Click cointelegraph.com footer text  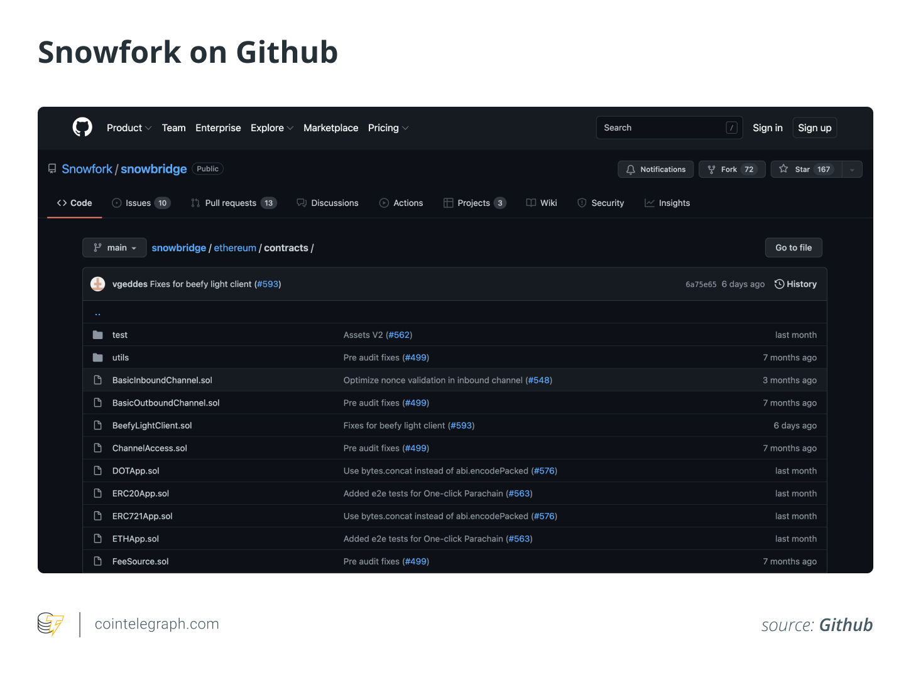[157, 624]
